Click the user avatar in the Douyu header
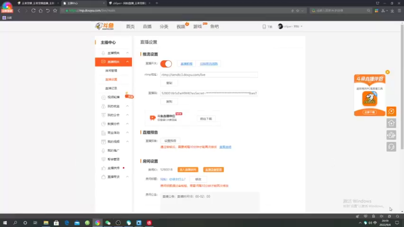Viewport: 404px width, 227px height. 280,26
